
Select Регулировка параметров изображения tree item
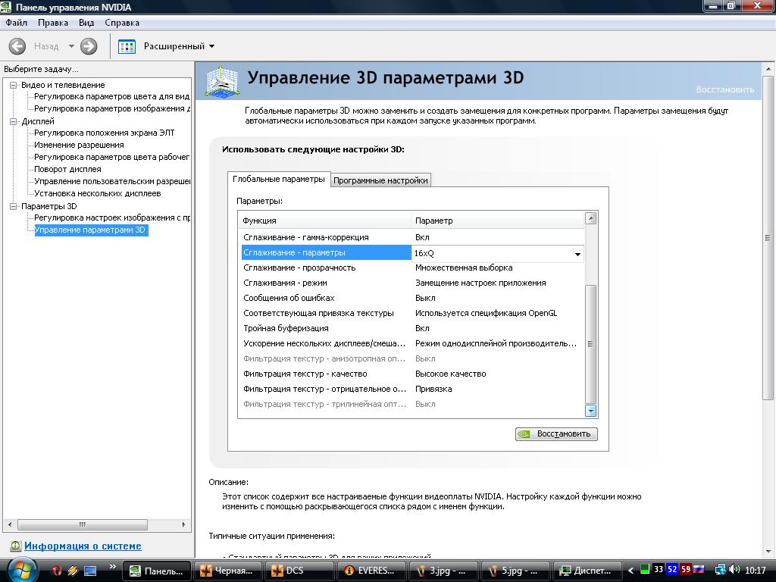pos(112,108)
